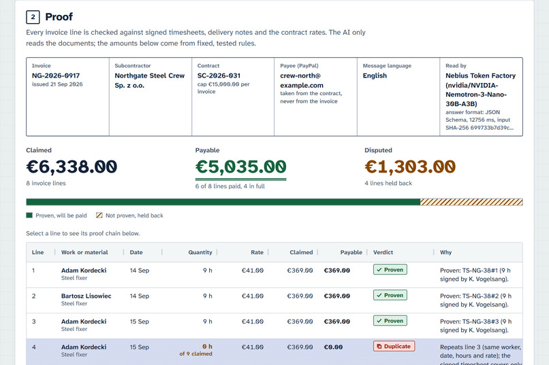This screenshot has width=549, height=365.
Task: Click the copy icon in the Duplicate badge
Action: click(379, 346)
